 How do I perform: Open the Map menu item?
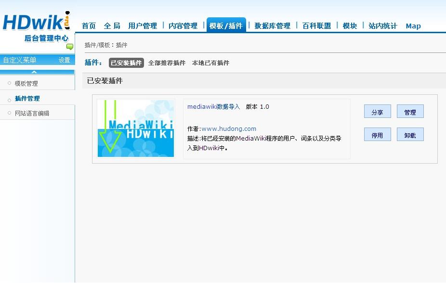click(413, 26)
